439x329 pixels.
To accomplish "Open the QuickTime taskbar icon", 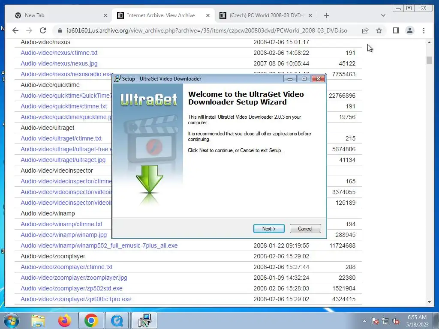I will pos(117,320).
